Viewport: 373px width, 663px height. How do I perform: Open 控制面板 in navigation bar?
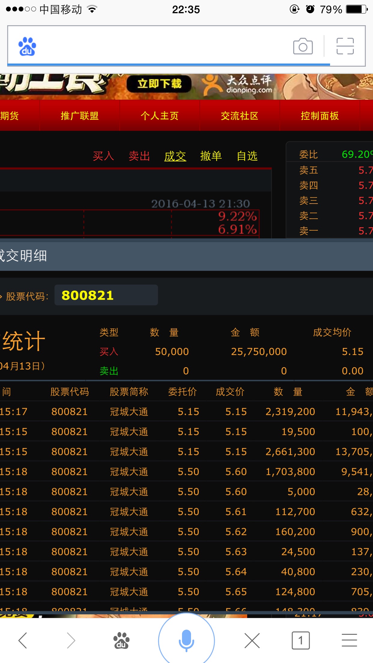coord(320,116)
